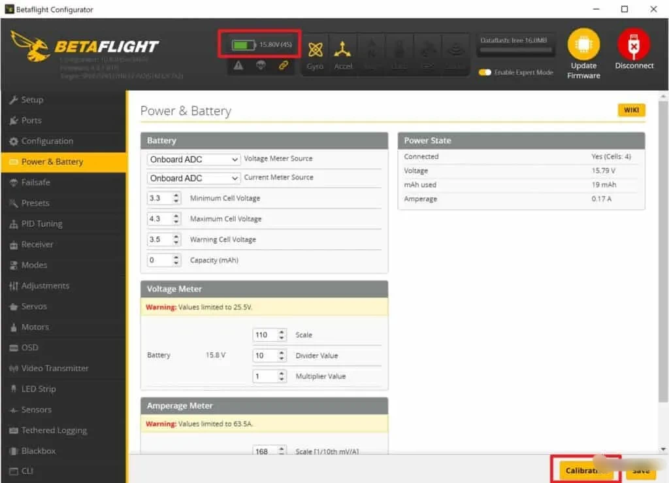
Task: Click the dimmed compass magnetometer sensor icon
Action: (371, 50)
